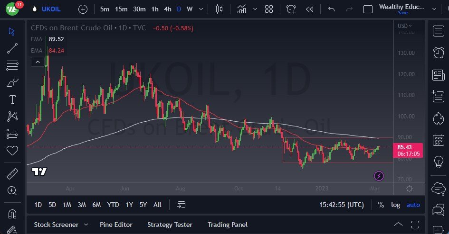Select the measure ruler tool
The height and width of the screenshot is (234, 449).
pyautogui.click(x=12, y=174)
